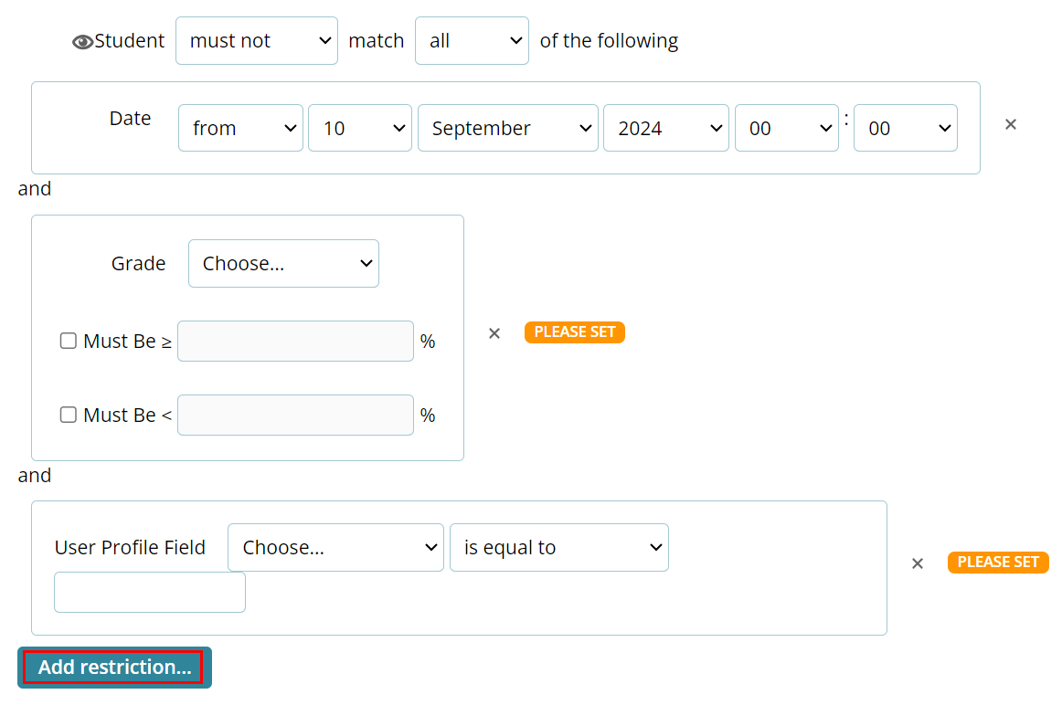The image size is (1062, 705).
Task: Expand the date 'from' direction dropdown
Action: tap(240, 128)
